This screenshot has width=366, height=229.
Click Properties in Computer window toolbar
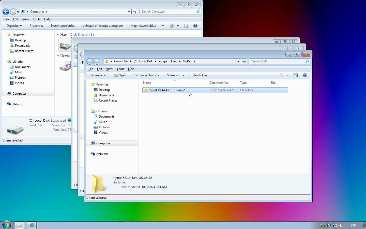coord(36,26)
